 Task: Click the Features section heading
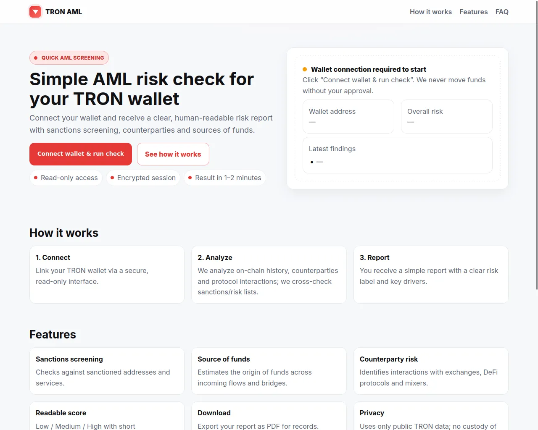53,335
